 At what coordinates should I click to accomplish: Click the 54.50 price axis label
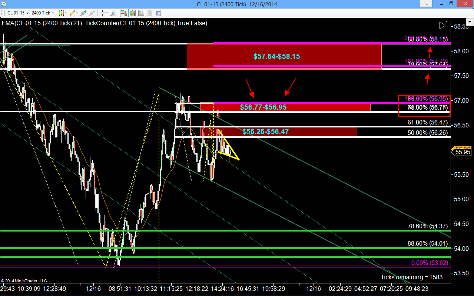461,224
